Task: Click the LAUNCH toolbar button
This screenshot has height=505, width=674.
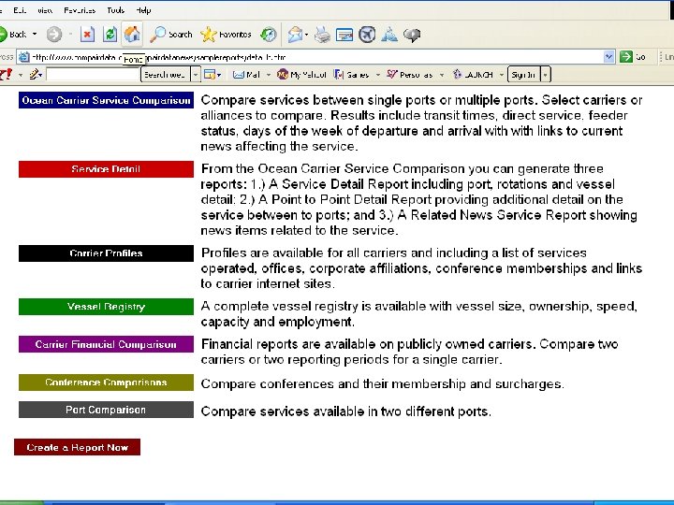Action: [473, 75]
